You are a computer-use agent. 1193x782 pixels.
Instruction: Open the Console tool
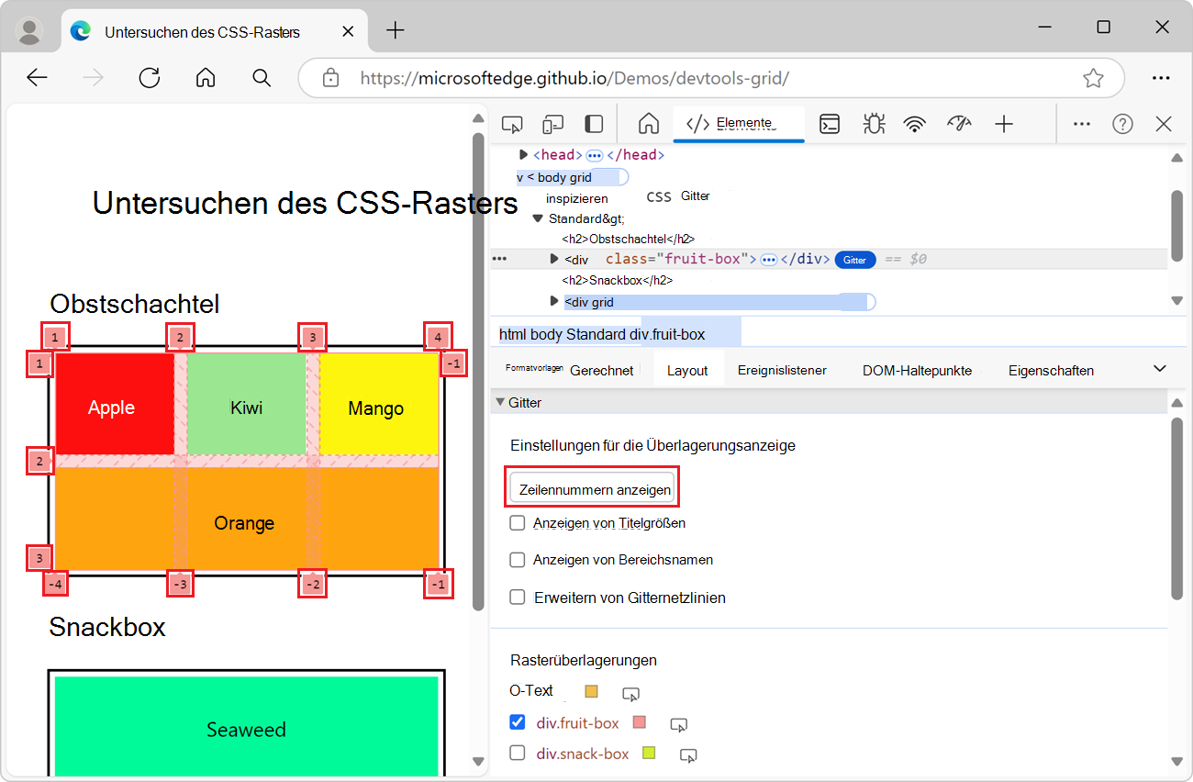pos(830,124)
